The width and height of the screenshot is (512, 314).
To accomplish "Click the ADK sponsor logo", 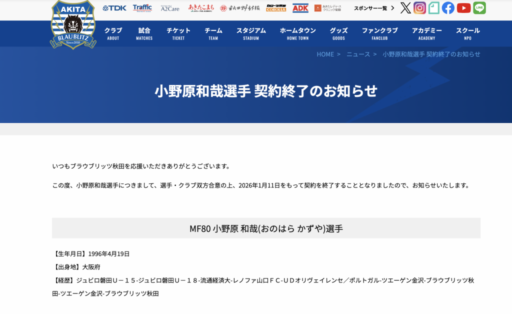I will pos(300,8).
